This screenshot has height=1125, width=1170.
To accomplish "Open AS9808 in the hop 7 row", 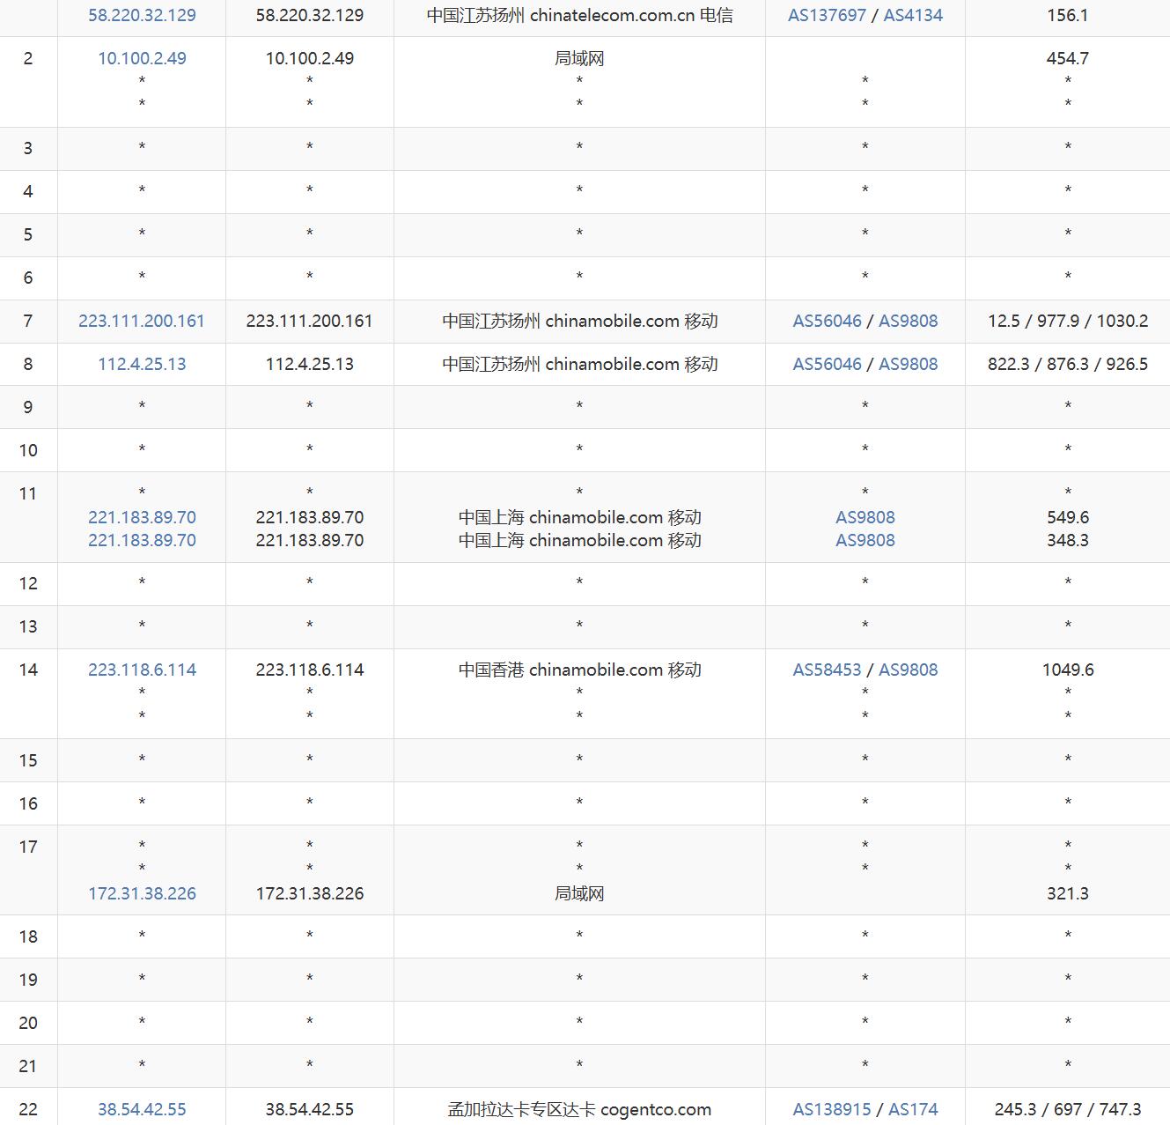I will pyautogui.click(x=908, y=321).
